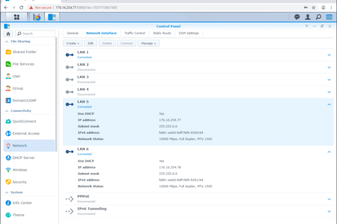Collapse the LAN 5 details
Screen dimensions: 337x224
pyautogui.click(x=329, y=105)
